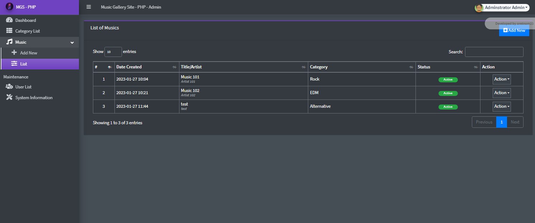Open the Action dropdown for Music 101

pos(502,79)
